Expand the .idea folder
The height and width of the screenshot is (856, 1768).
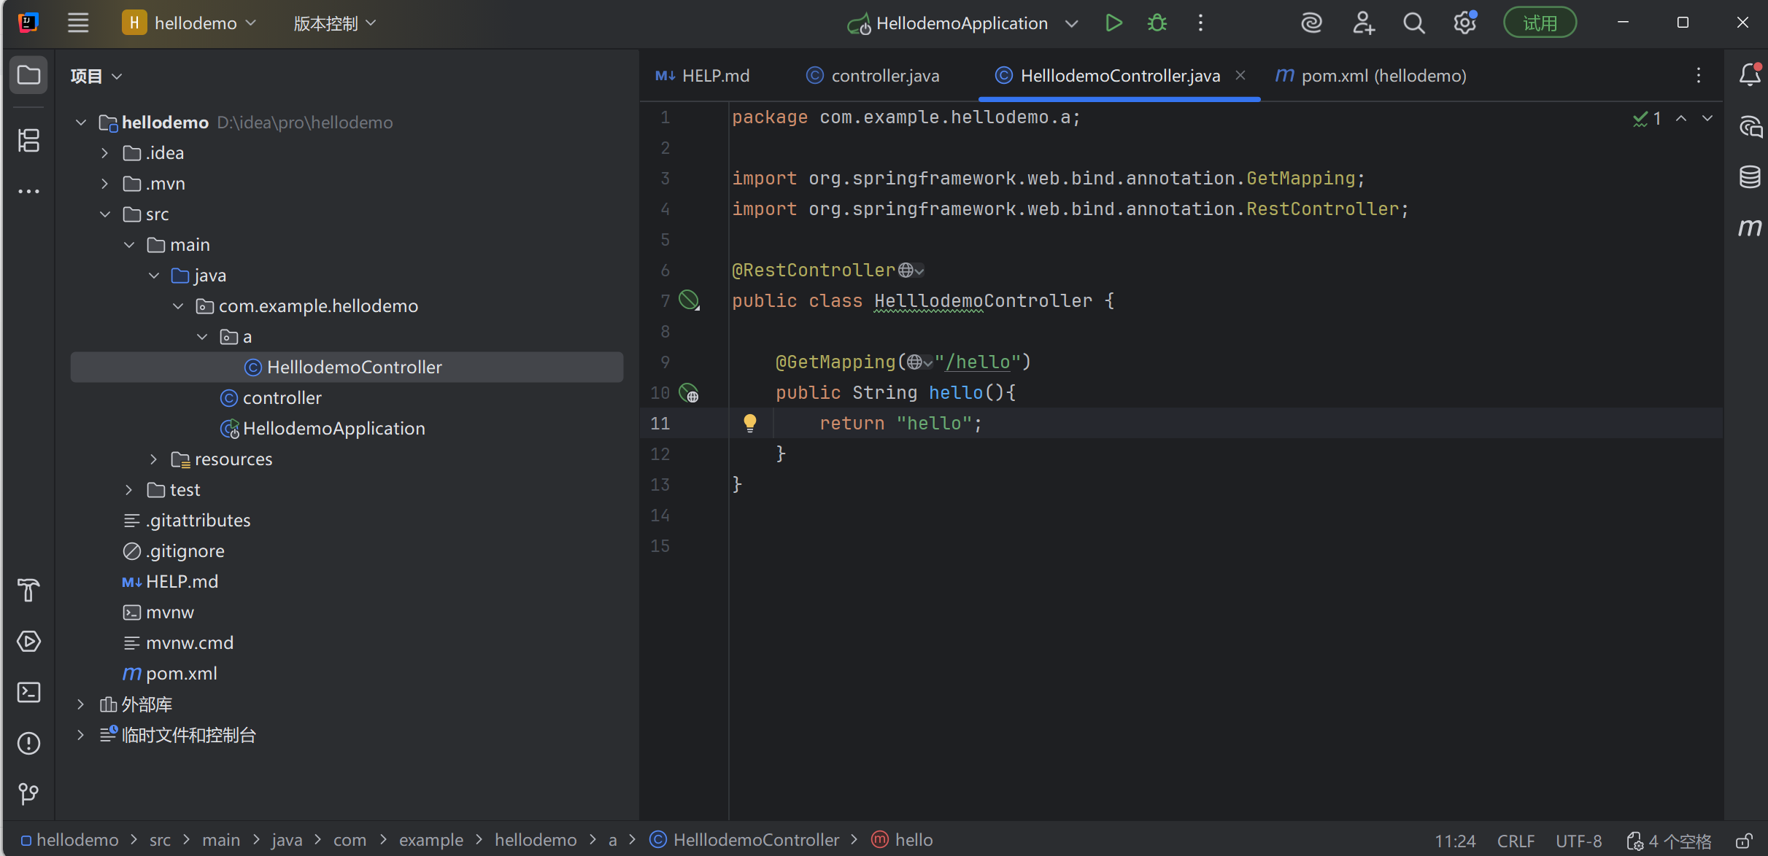point(105,153)
